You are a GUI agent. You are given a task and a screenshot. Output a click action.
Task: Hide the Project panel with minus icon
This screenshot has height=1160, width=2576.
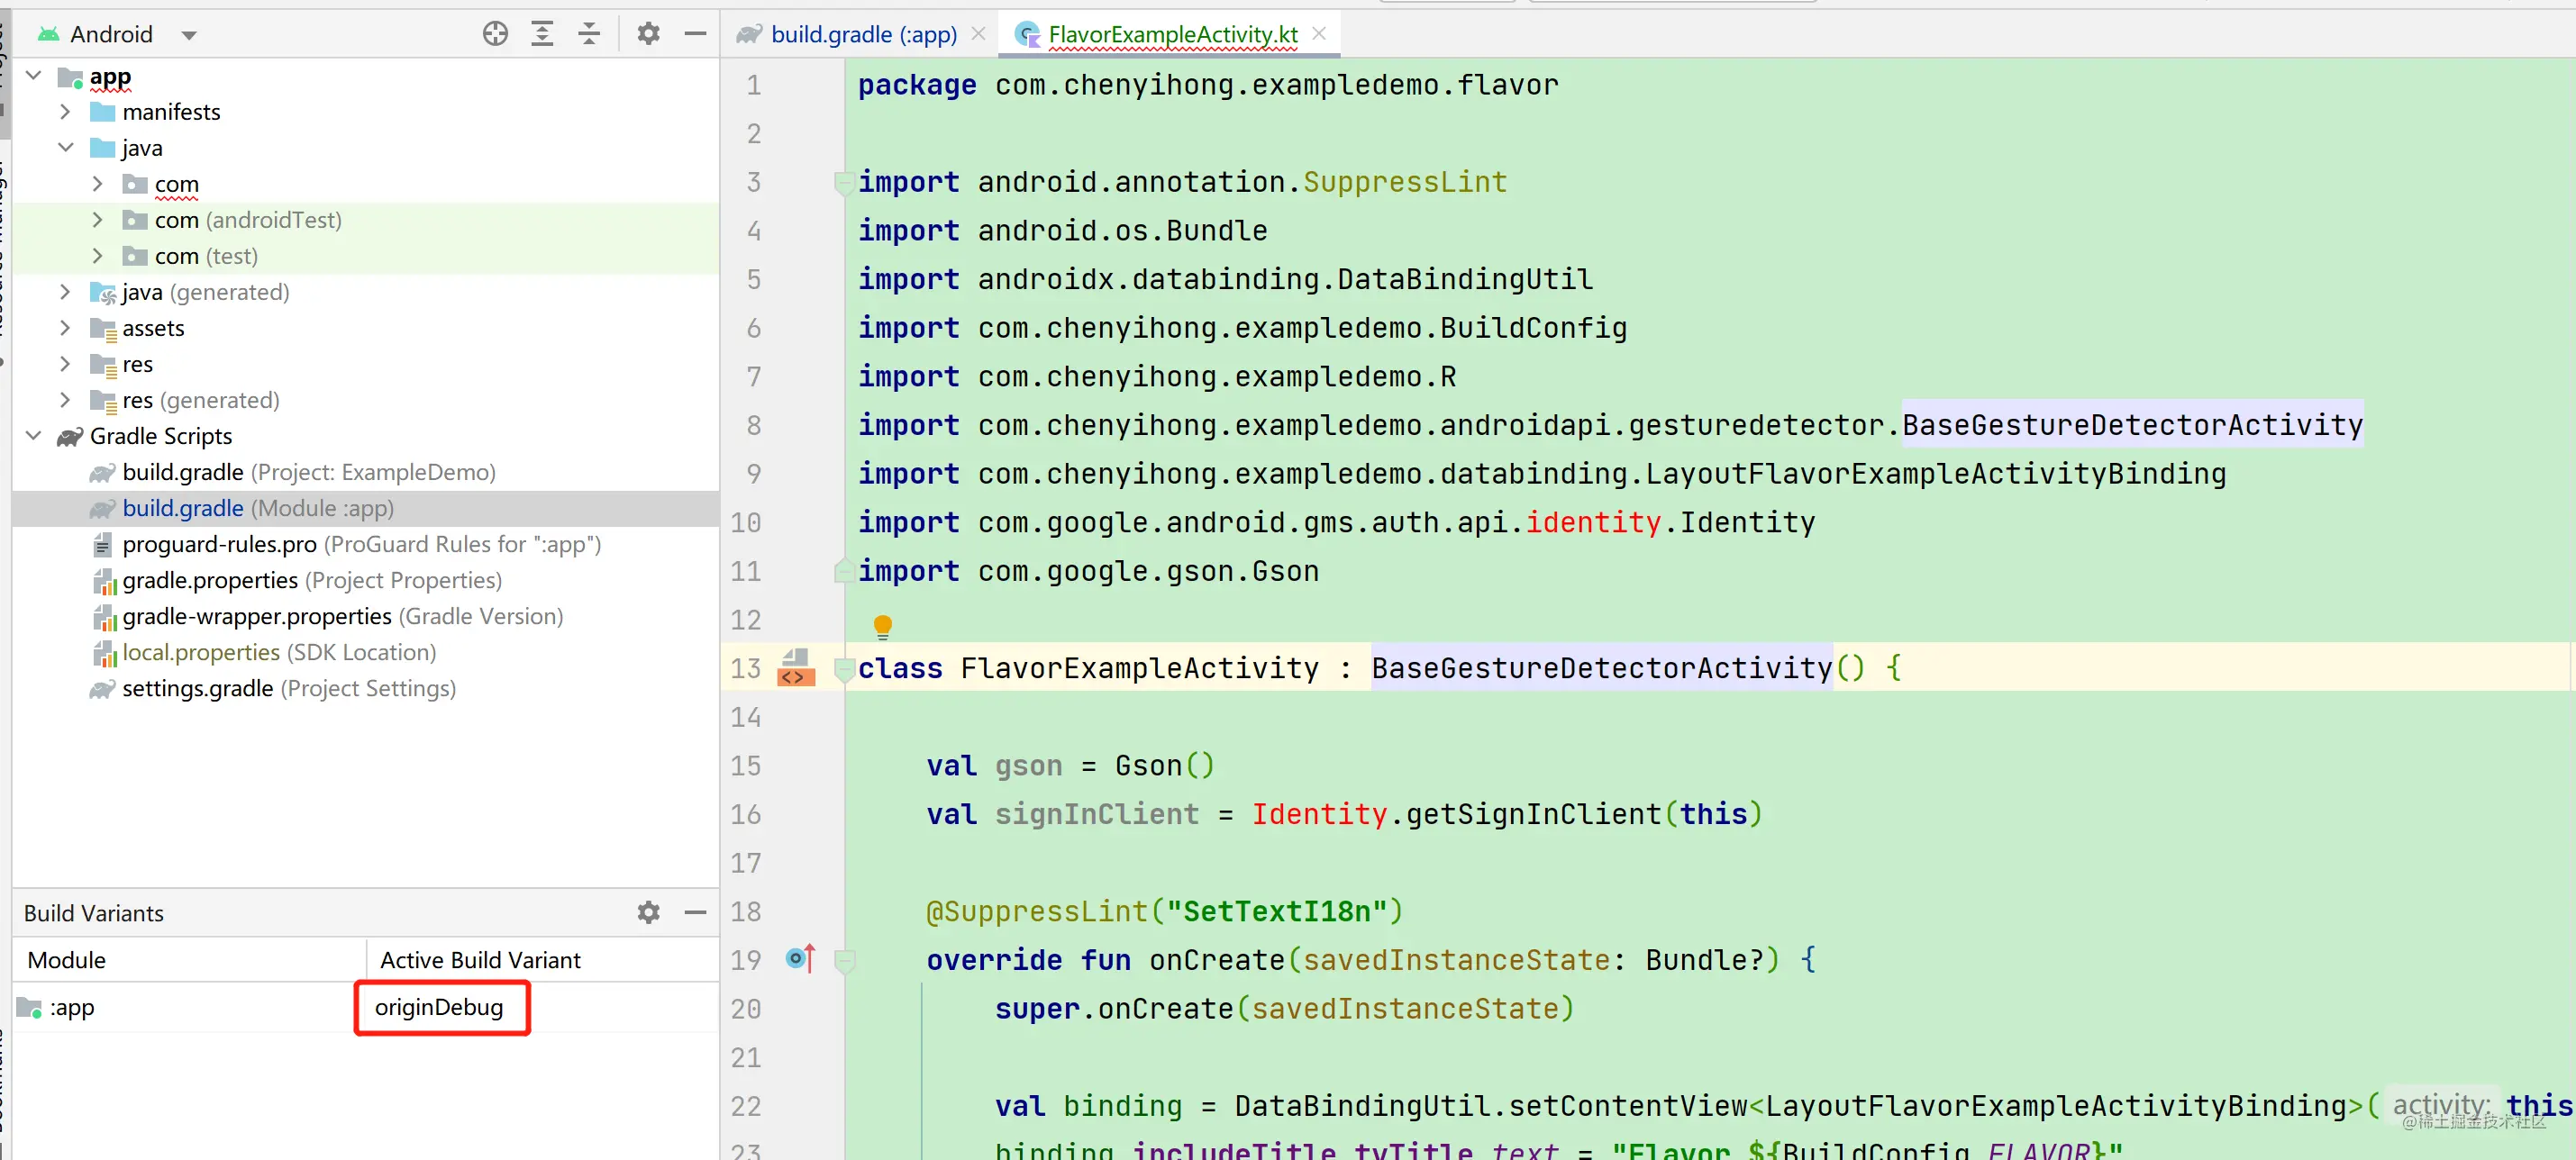point(695,34)
